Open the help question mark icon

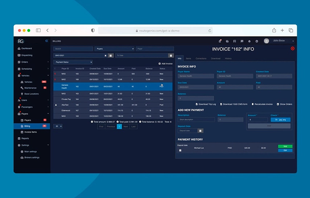click(x=257, y=41)
